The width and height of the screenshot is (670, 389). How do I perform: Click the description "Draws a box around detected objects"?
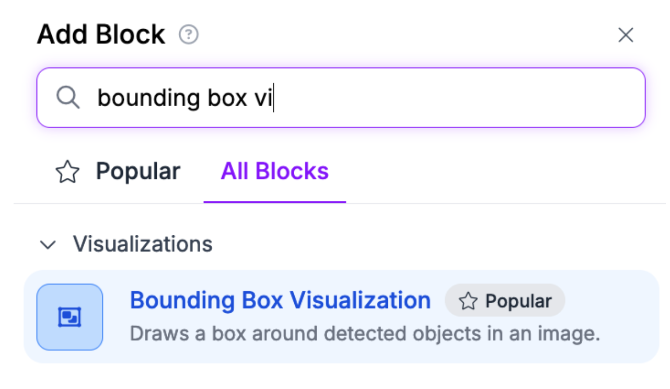click(364, 334)
